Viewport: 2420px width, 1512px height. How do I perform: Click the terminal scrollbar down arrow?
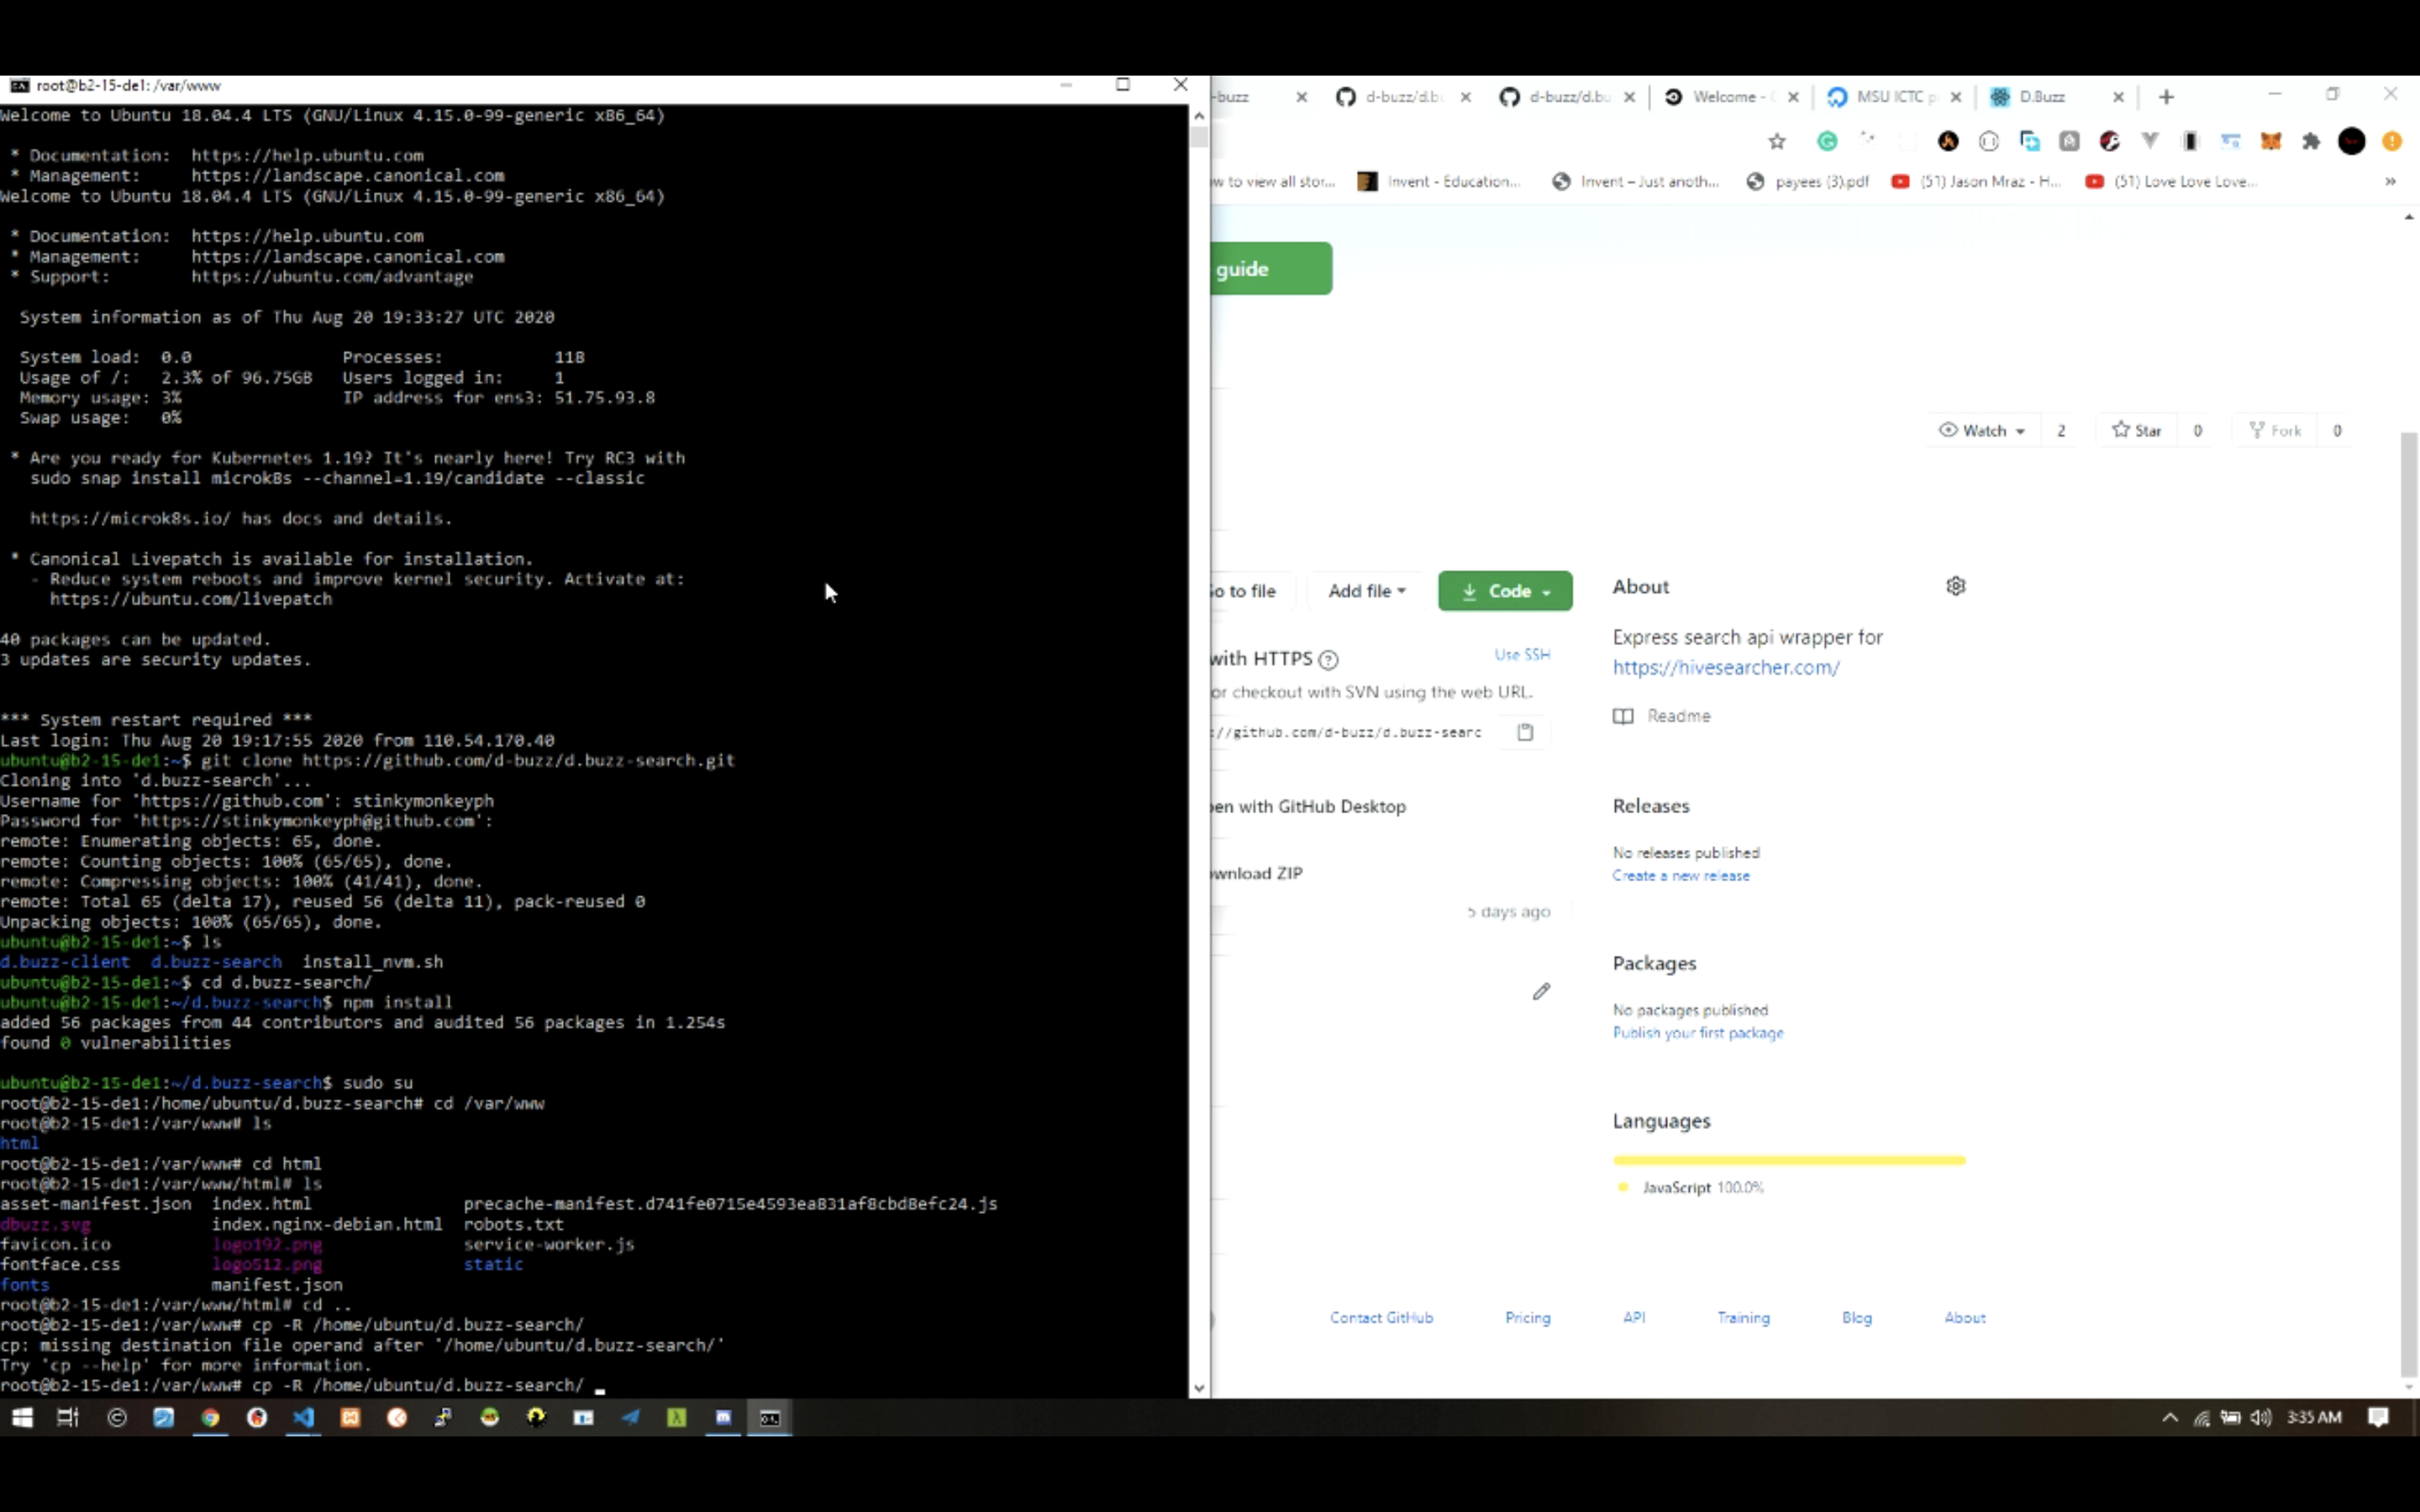point(1199,1388)
